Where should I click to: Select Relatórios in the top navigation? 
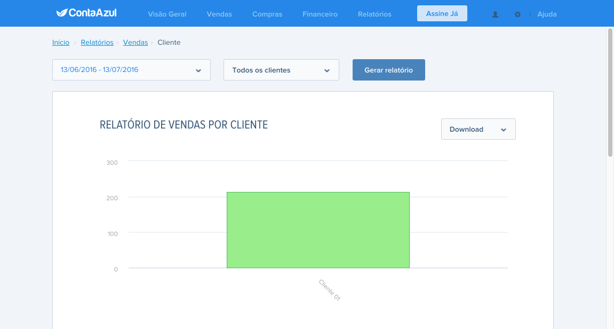point(374,14)
